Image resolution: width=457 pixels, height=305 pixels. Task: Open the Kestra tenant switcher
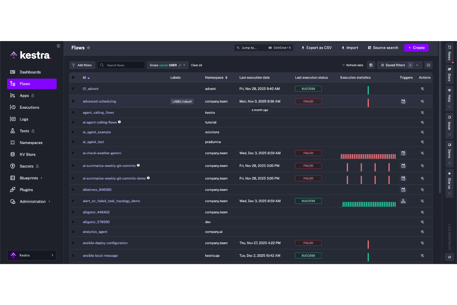(32, 255)
